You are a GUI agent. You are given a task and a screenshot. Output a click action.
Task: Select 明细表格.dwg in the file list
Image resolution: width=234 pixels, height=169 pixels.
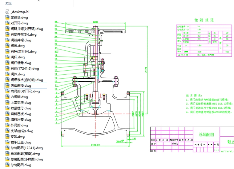[21, 85]
